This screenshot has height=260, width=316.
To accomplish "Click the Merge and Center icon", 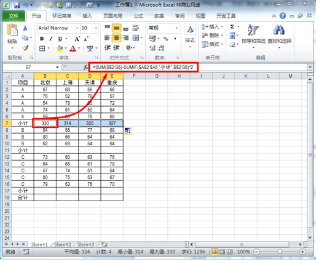I will click(136, 38).
